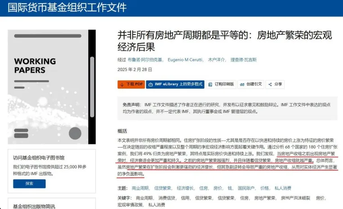Click the lock icon on IMF eLibrary button
This screenshot has height=209, width=343.
tap(151, 85)
